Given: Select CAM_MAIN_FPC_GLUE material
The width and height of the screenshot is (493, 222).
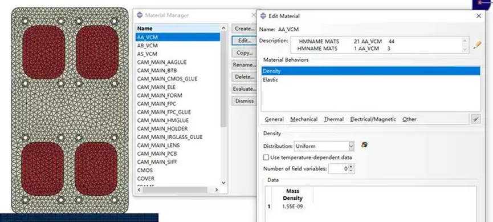Looking at the screenshot, I should click(178, 112).
